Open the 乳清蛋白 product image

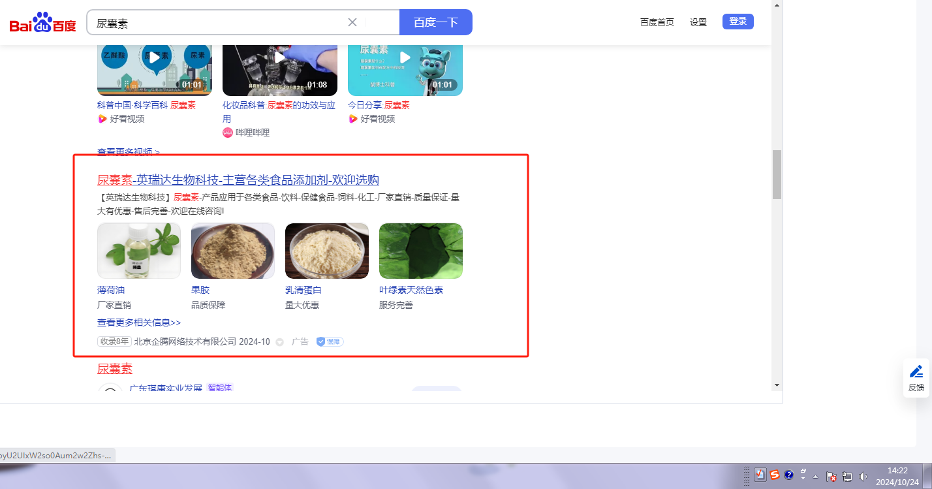[x=327, y=251]
